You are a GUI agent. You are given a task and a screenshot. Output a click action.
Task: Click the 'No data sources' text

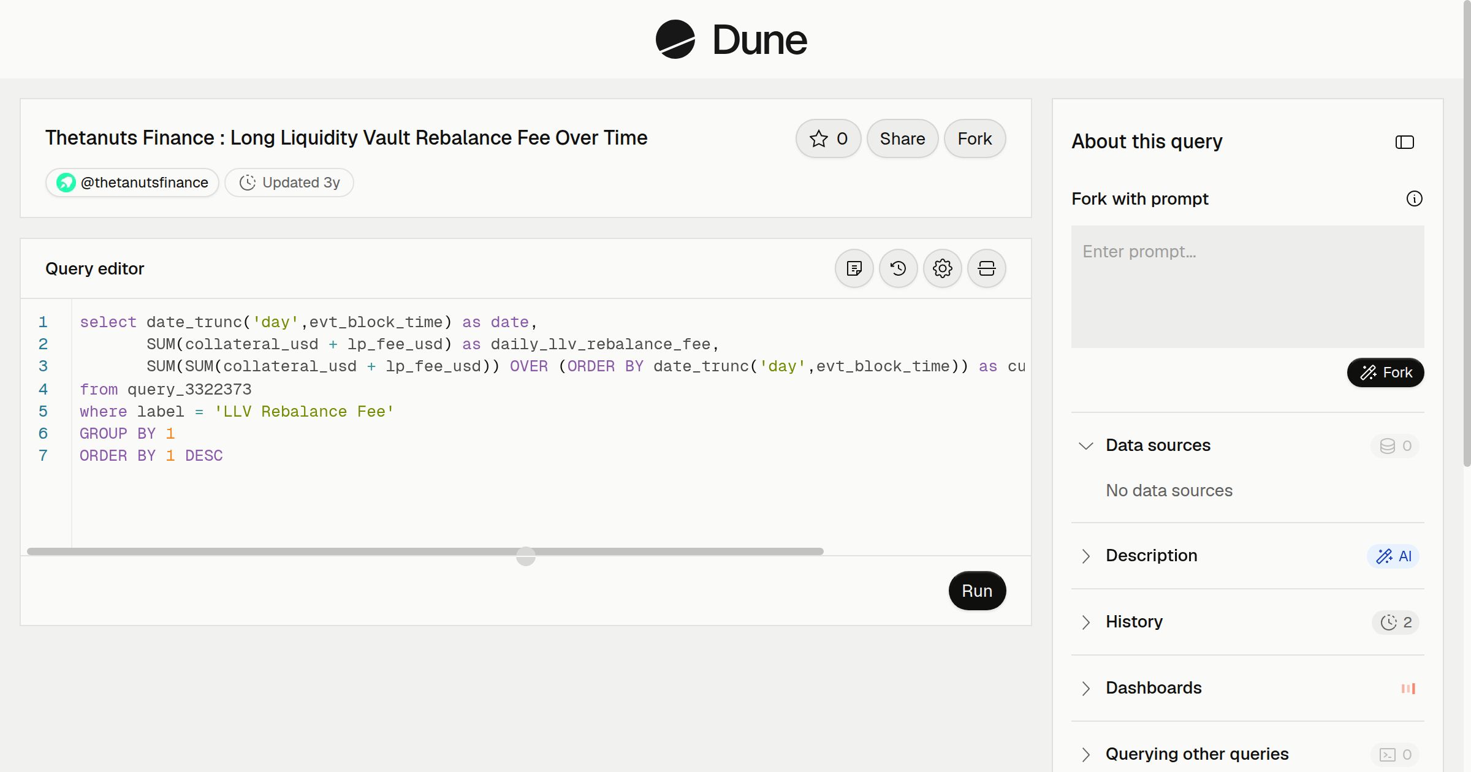coord(1169,491)
